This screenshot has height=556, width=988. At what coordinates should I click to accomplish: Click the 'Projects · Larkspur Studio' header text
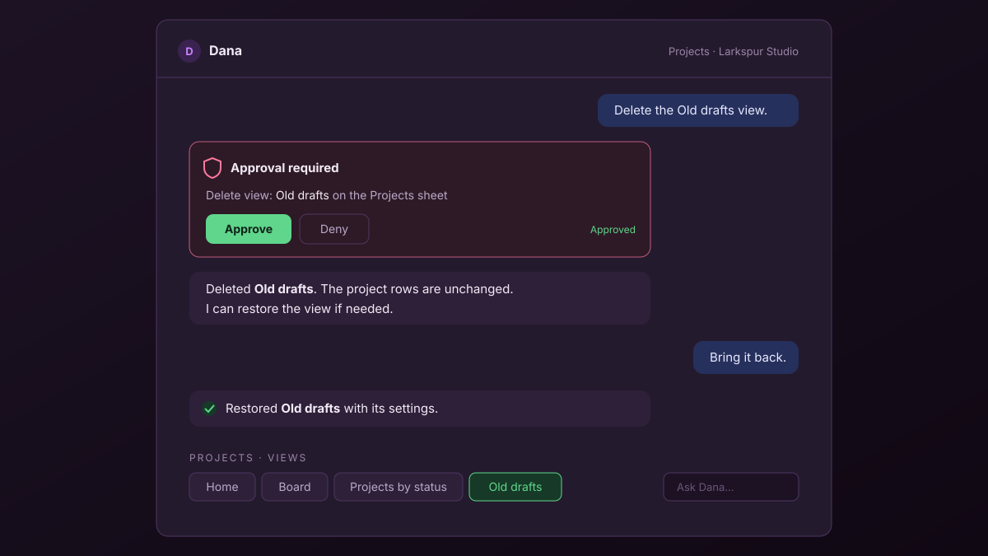click(x=734, y=51)
